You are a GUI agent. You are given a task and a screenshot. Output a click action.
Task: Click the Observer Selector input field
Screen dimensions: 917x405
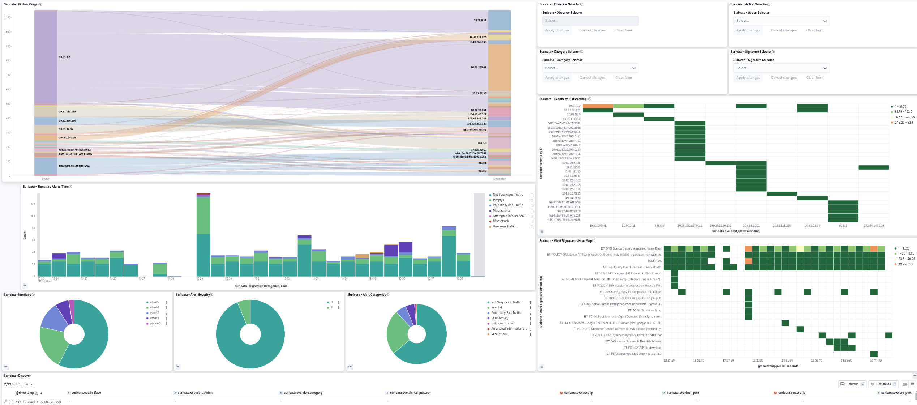(590, 21)
